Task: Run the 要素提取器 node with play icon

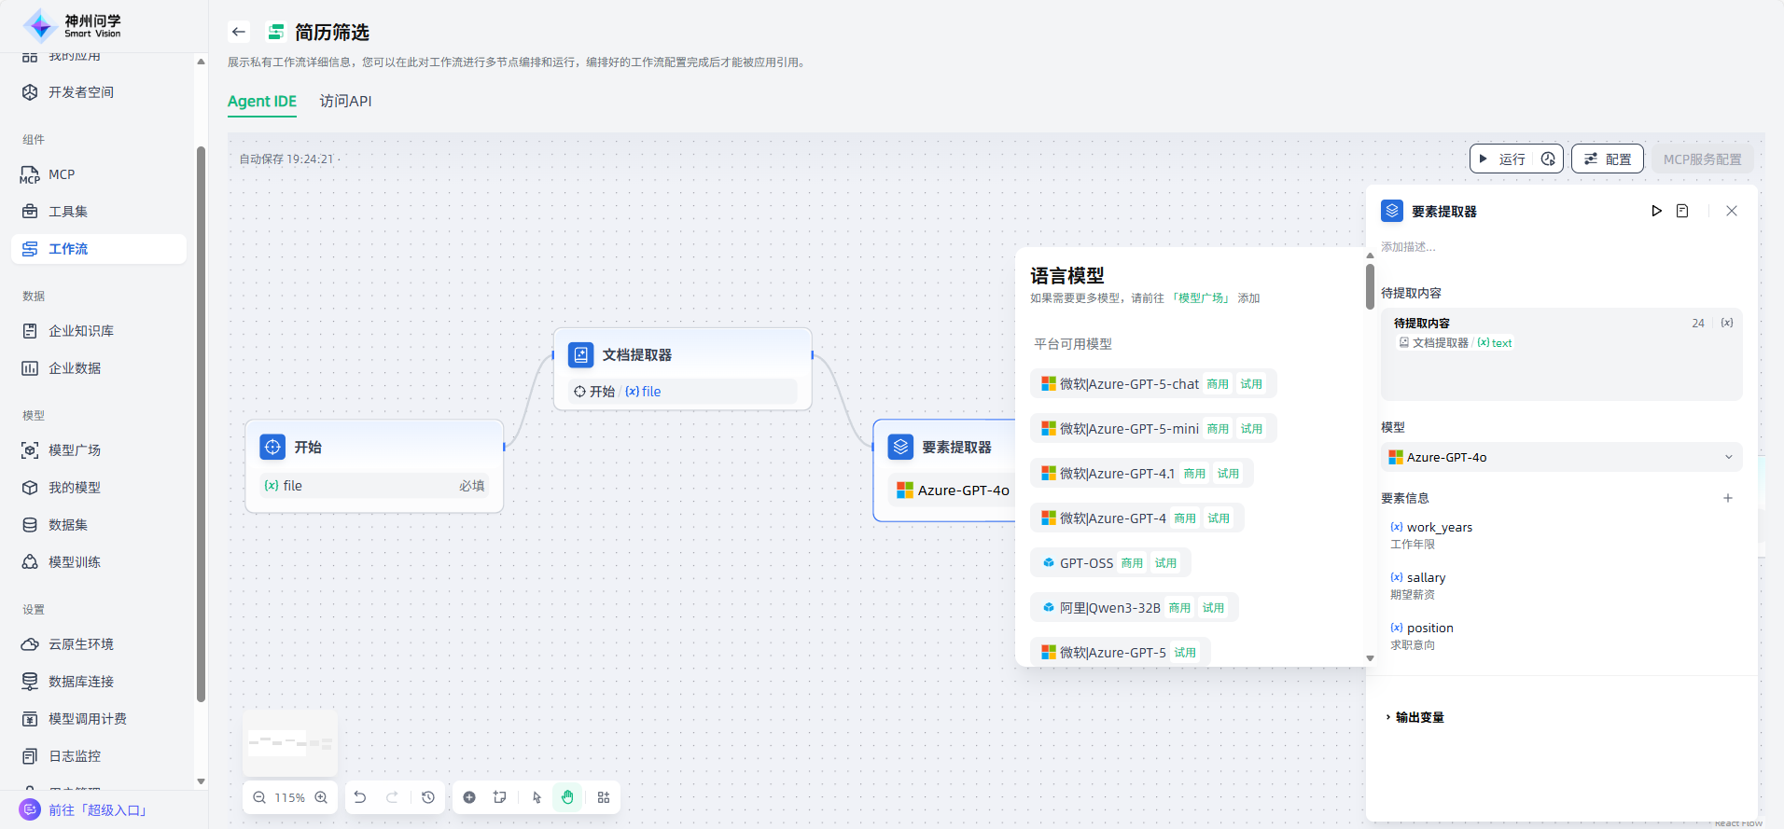Action: point(1656,211)
